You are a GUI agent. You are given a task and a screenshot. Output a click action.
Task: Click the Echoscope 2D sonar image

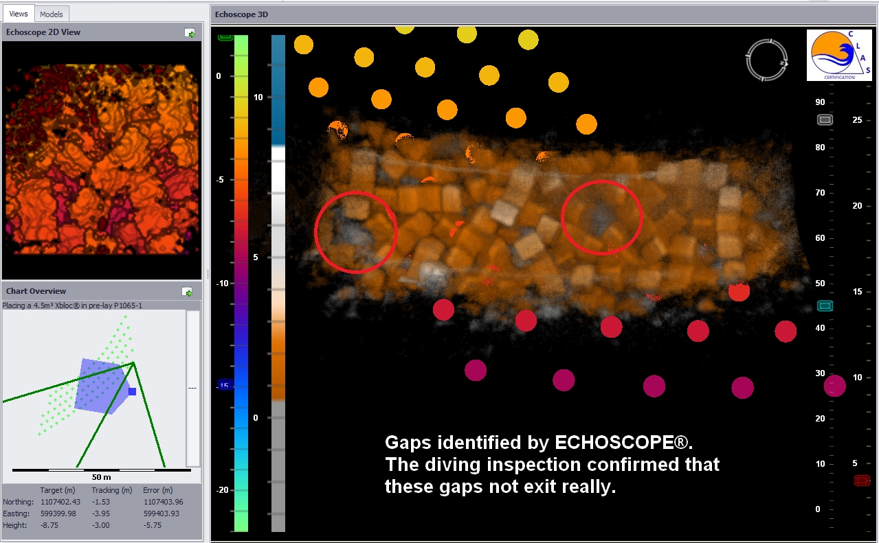click(x=103, y=159)
